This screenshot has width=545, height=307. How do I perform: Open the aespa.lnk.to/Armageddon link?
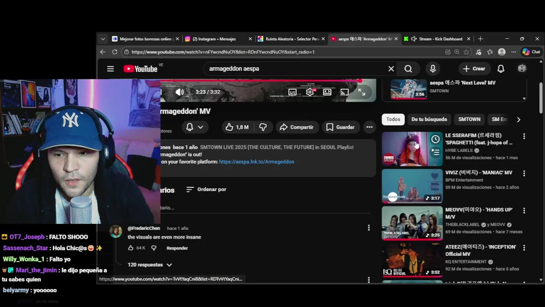pyautogui.click(x=256, y=162)
